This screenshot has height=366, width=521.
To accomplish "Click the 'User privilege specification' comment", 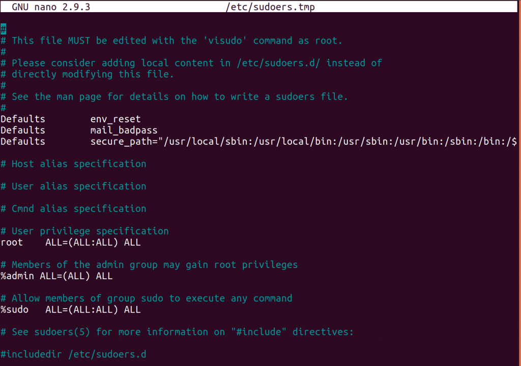I will pyautogui.click(x=85, y=231).
